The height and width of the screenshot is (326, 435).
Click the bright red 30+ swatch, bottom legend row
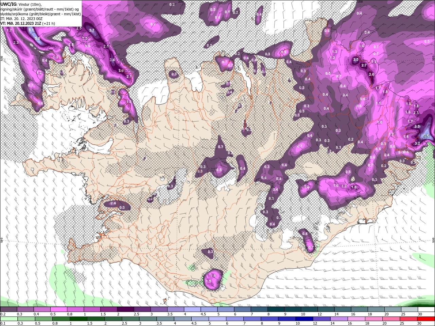(426, 319)
